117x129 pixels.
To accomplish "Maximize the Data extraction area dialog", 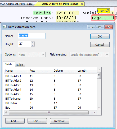I will [100, 27].
